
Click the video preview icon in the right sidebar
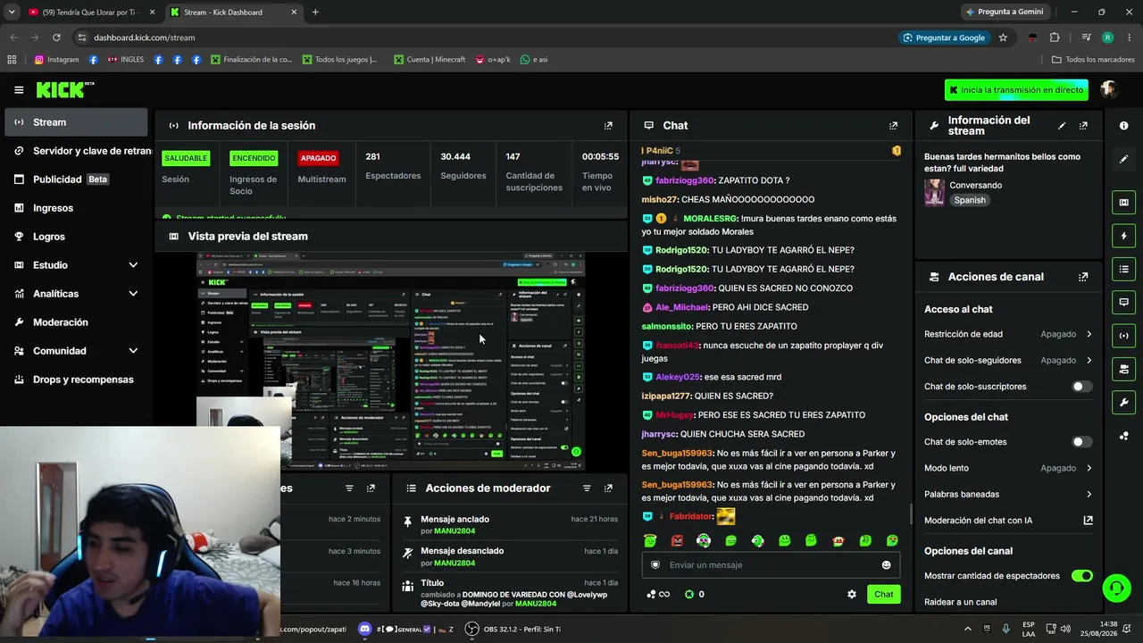coord(1123,203)
